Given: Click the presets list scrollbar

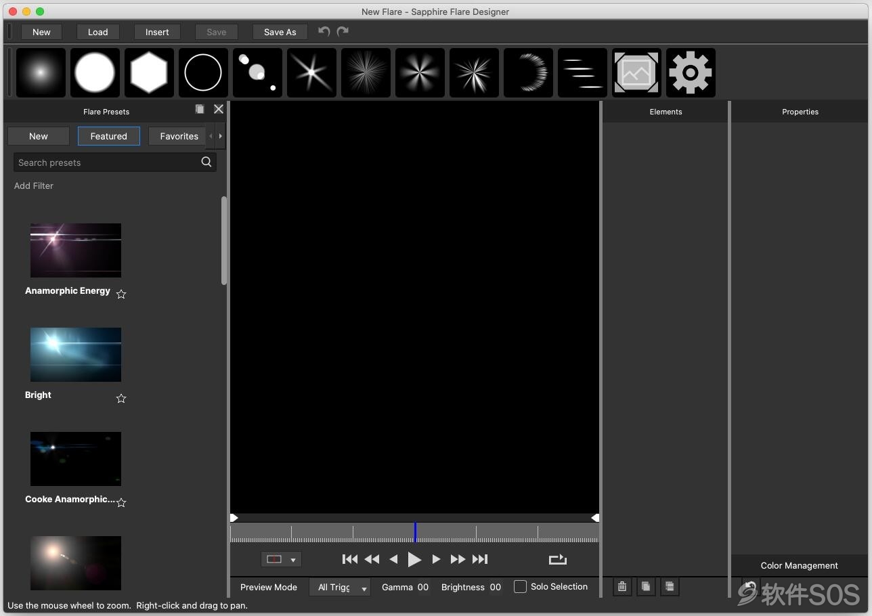Looking at the screenshot, I should pyautogui.click(x=224, y=240).
